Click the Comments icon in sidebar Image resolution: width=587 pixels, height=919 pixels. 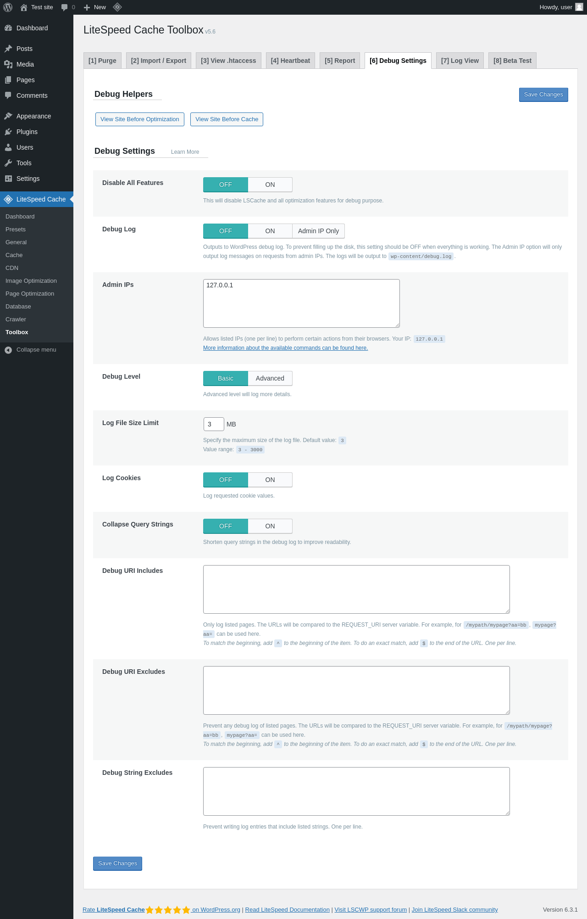(8, 95)
